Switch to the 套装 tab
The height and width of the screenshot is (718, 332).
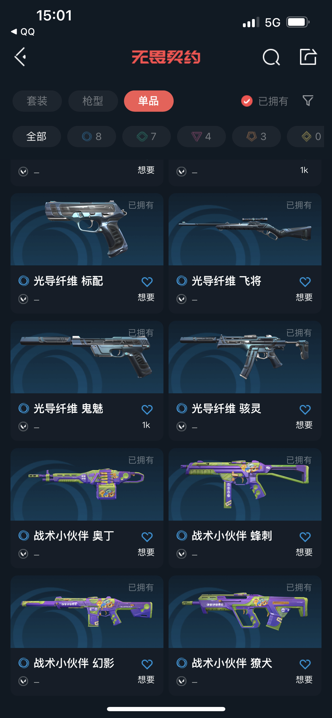tap(37, 101)
